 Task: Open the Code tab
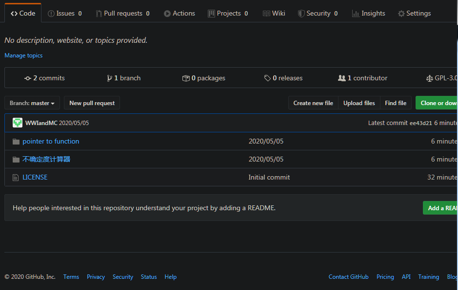(x=23, y=14)
